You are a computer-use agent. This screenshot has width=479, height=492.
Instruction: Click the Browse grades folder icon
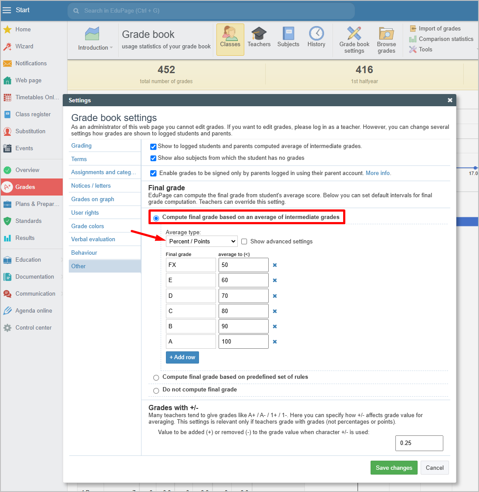pyautogui.click(x=386, y=34)
